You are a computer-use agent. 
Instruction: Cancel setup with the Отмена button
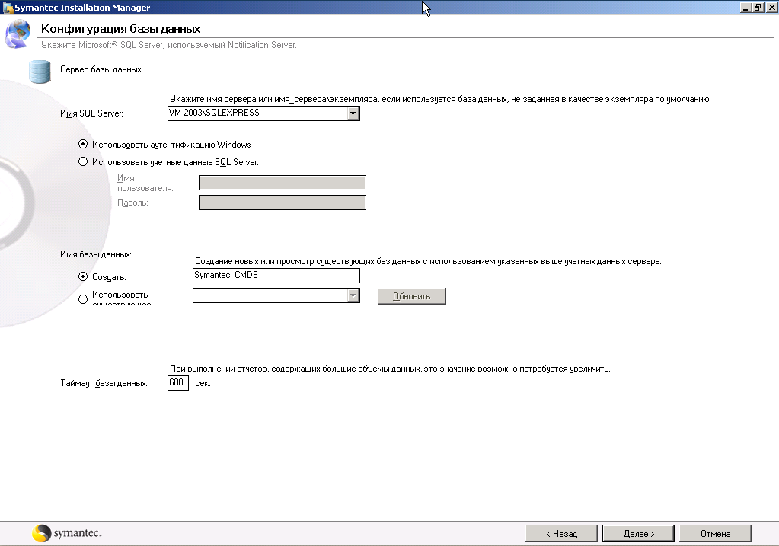[x=715, y=534]
